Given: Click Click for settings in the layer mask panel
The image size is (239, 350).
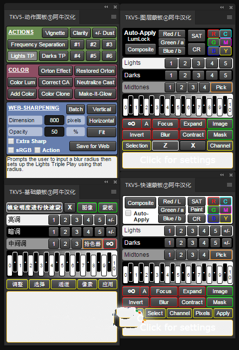Looking at the screenshot, I should tap(178, 160).
